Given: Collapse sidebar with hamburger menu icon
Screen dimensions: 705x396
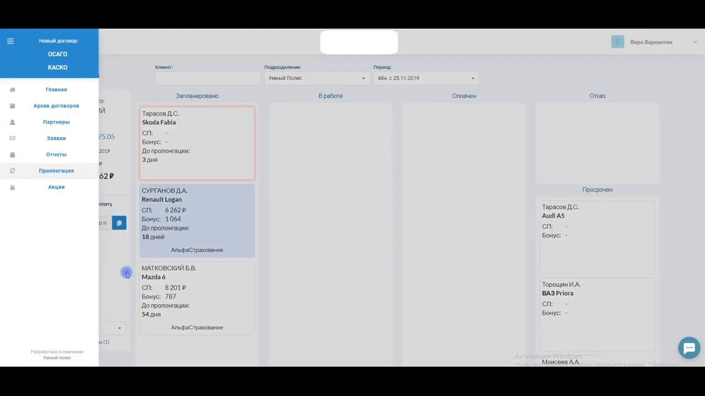Looking at the screenshot, I should click(10, 41).
